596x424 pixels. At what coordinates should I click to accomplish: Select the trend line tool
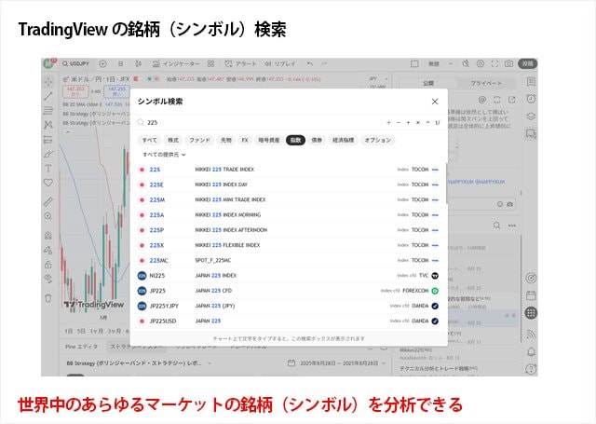[48, 96]
